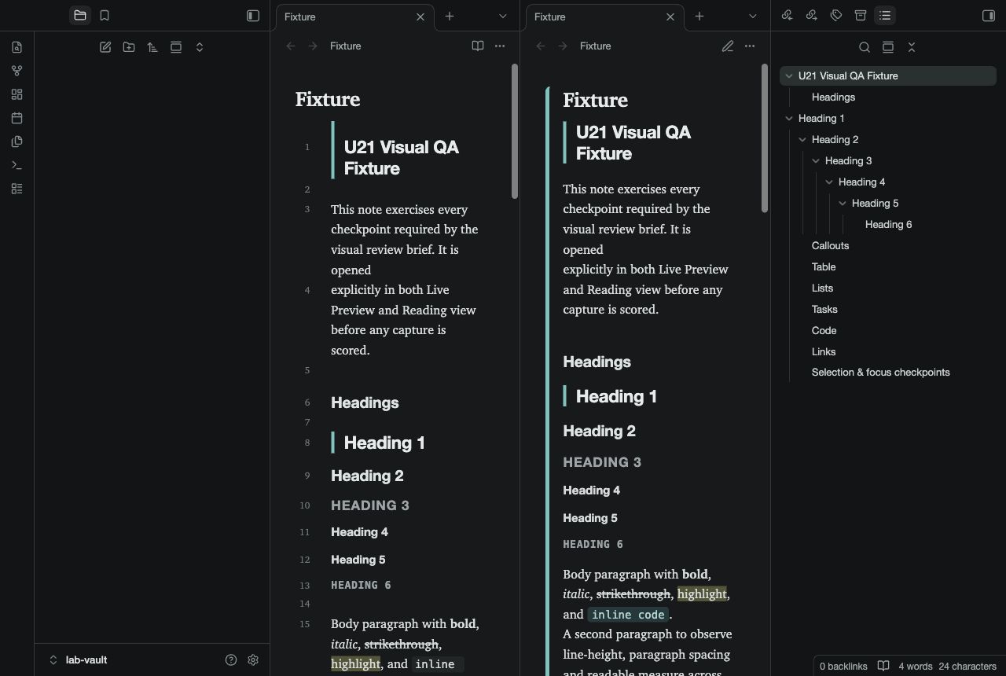This screenshot has height=676, width=1006.
Task: Open the Backlinks panel icon
Action: pos(788,15)
